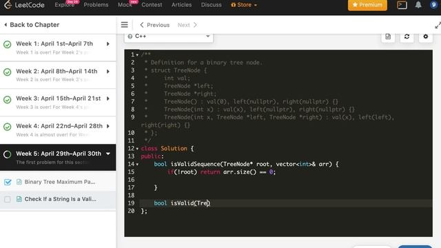Open the Explore menu
This screenshot has height=248, width=441.
tap(64, 5)
